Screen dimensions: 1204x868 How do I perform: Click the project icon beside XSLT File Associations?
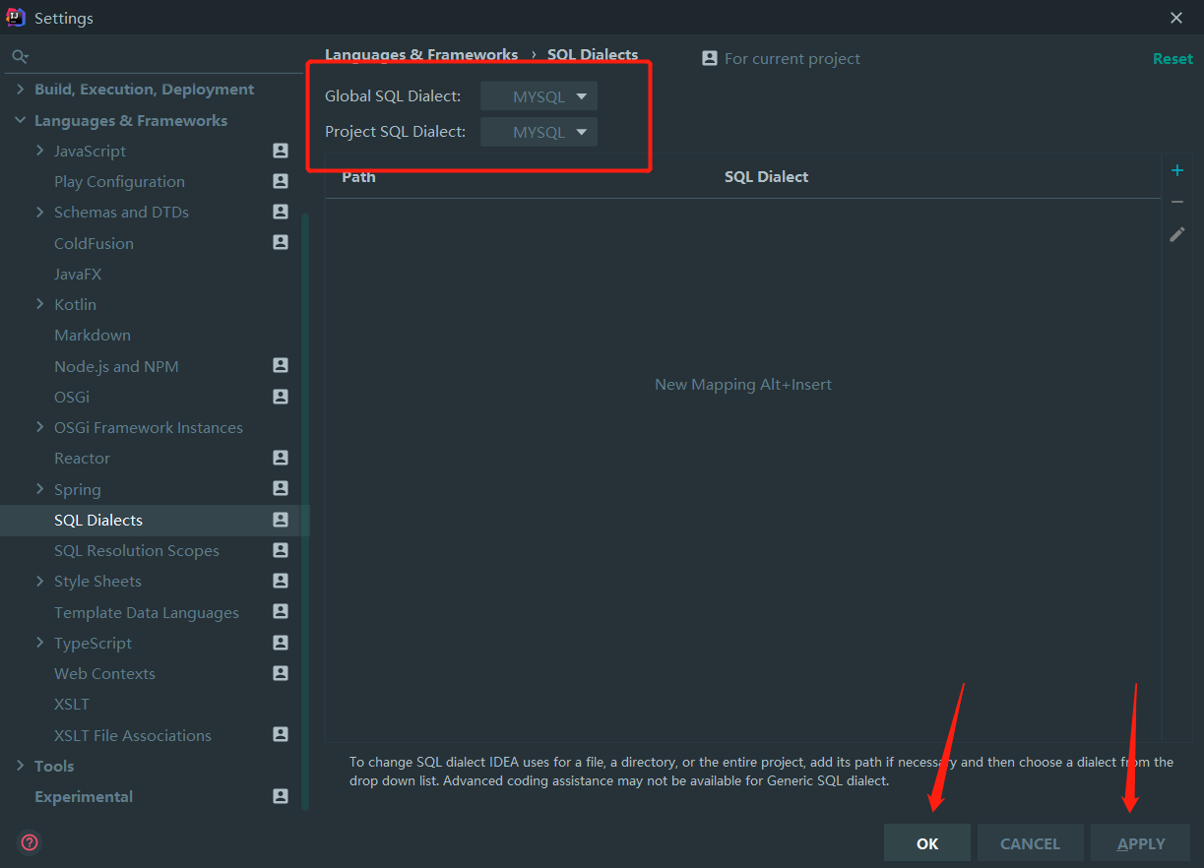(281, 734)
